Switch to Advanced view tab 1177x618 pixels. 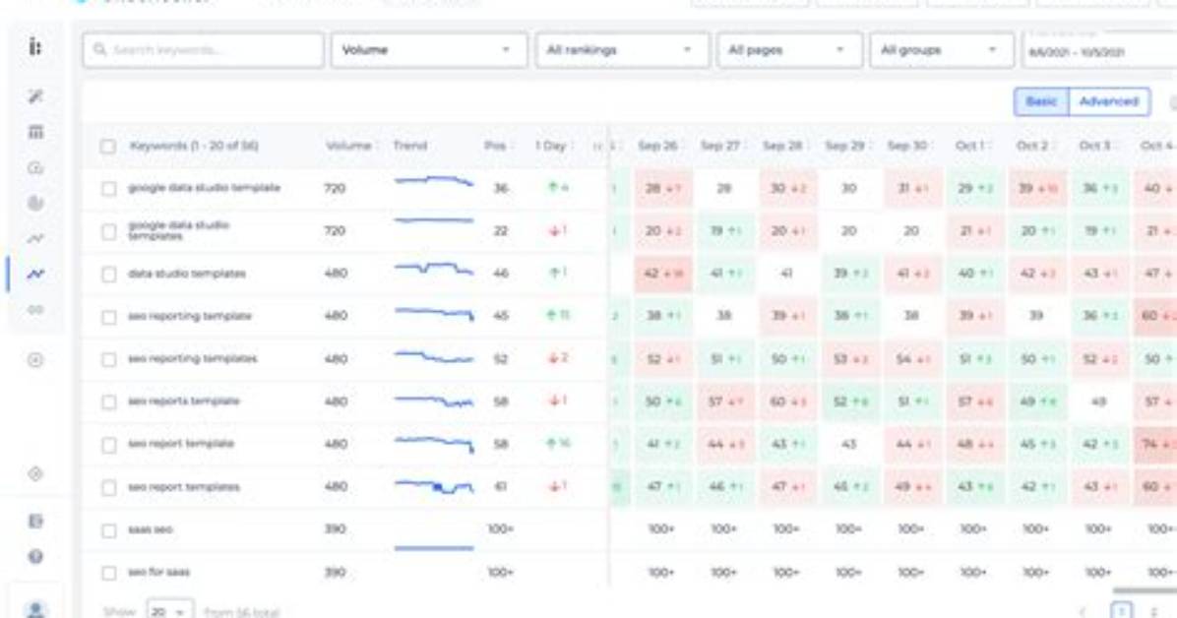point(1109,101)
